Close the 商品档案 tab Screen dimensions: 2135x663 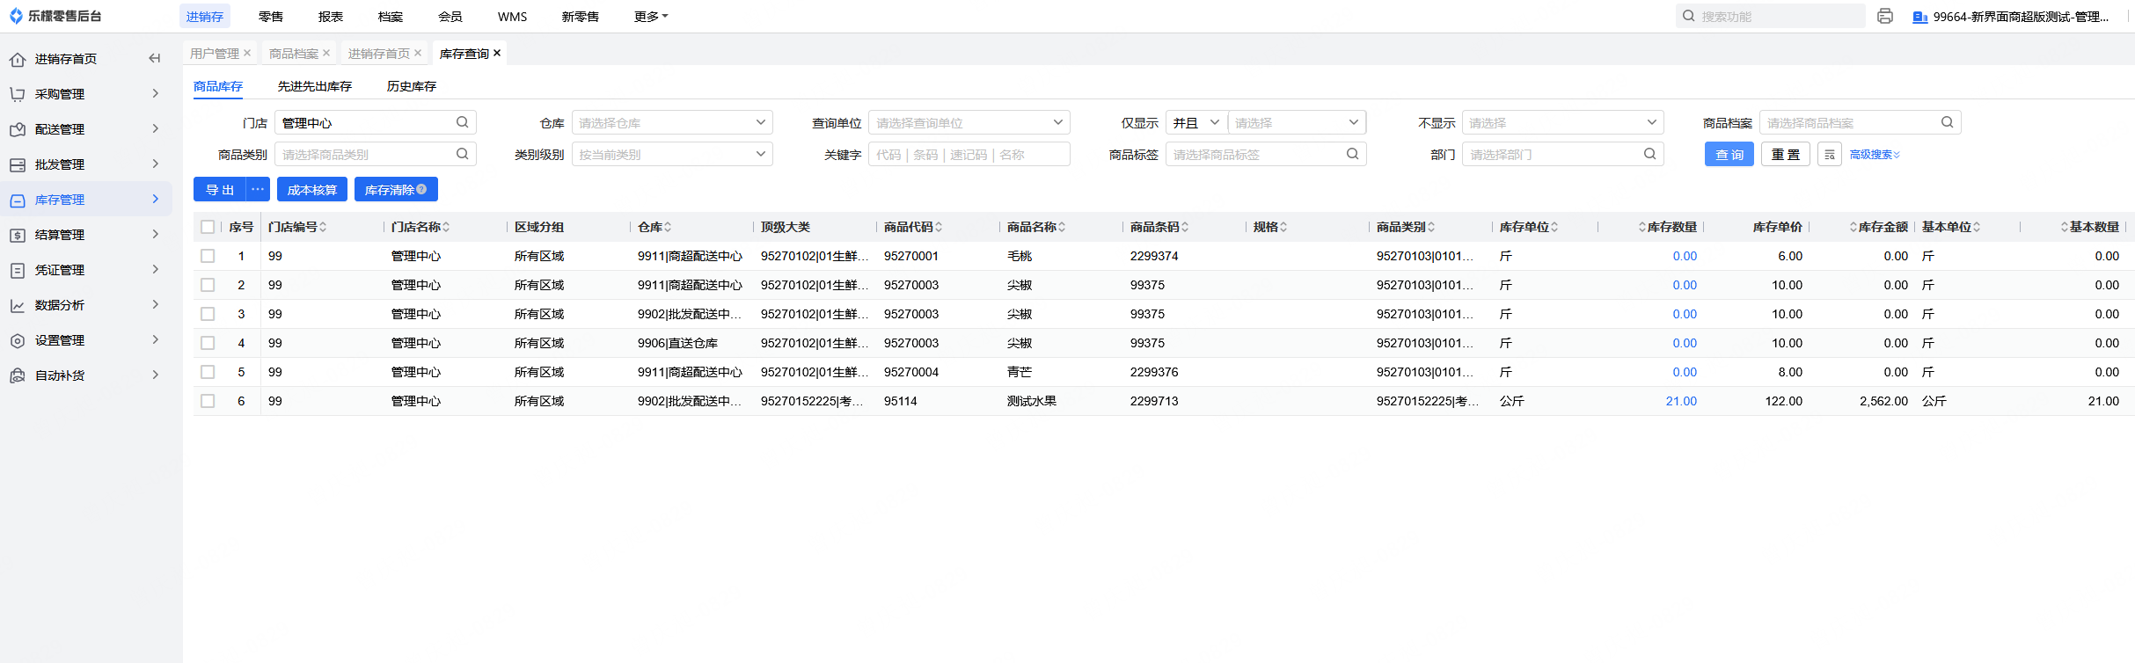(326, 54)
